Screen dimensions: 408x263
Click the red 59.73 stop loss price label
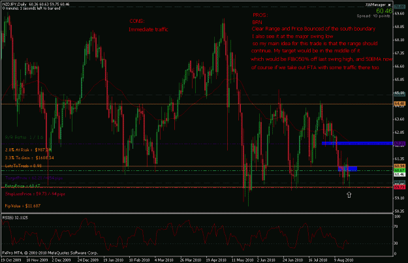pos(400,187)
